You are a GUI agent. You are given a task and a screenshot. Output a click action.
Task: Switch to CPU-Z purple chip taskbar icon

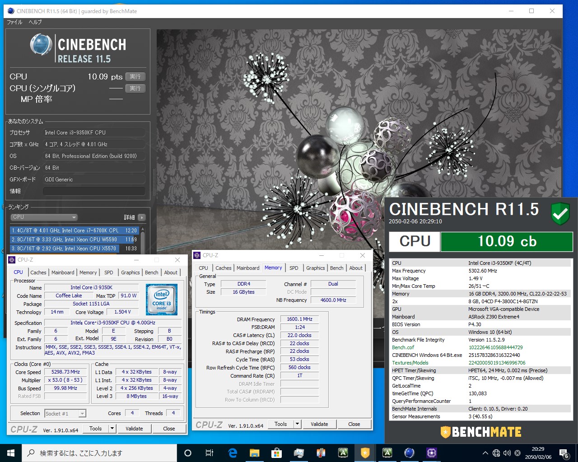click(x=431, y=453)
